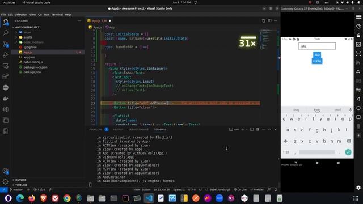The width and height of the screenshot is (363, 204).
Task: Split the terminal panel
Action: tap(252, 129)
